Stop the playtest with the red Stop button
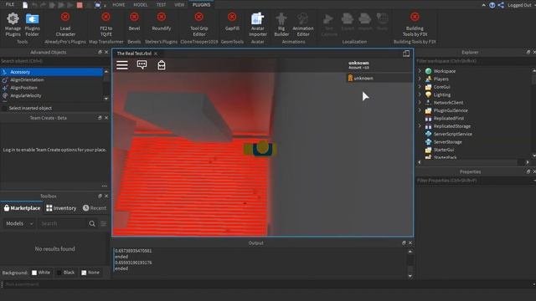Screen dimensions: 536x301 [x=80, y=5]
